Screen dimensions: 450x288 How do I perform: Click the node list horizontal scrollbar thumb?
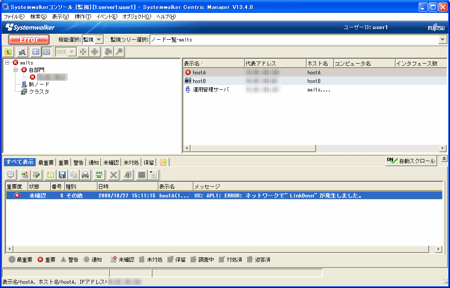(253, 148)
